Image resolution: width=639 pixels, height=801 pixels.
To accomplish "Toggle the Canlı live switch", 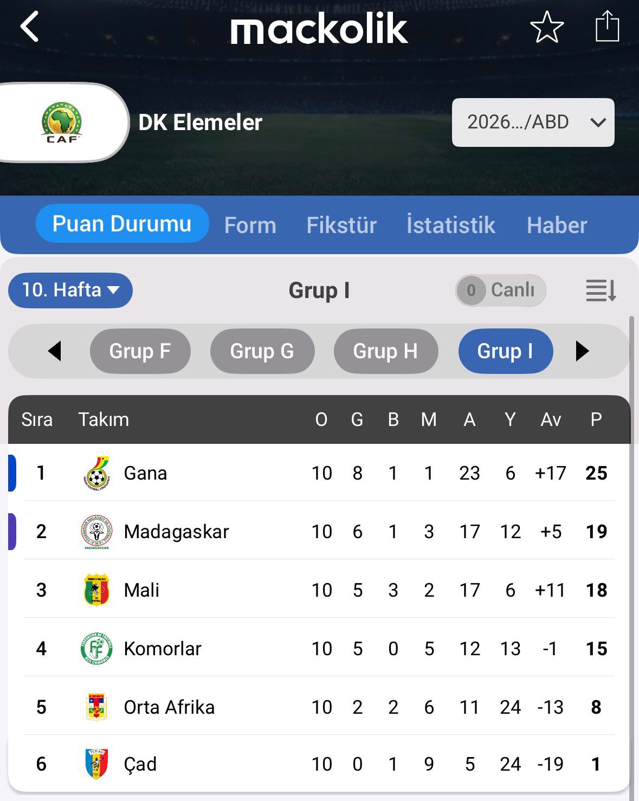I will (x=500, y=290).
